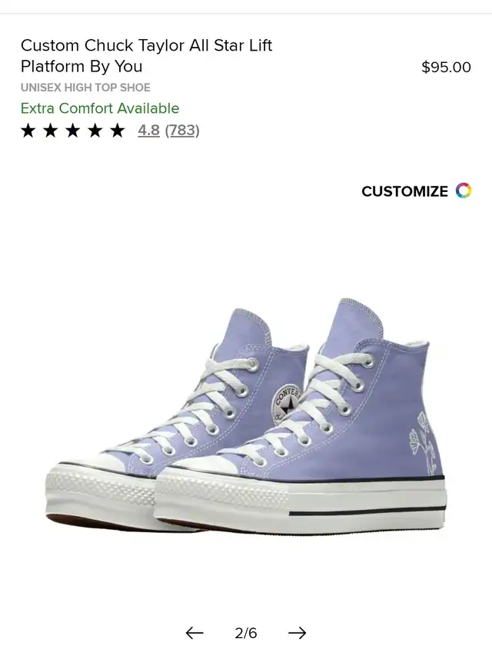Click the Unisex High Top Shoe label
The width and height of the screenshot is (492, 655).
[x=85, y=88]
